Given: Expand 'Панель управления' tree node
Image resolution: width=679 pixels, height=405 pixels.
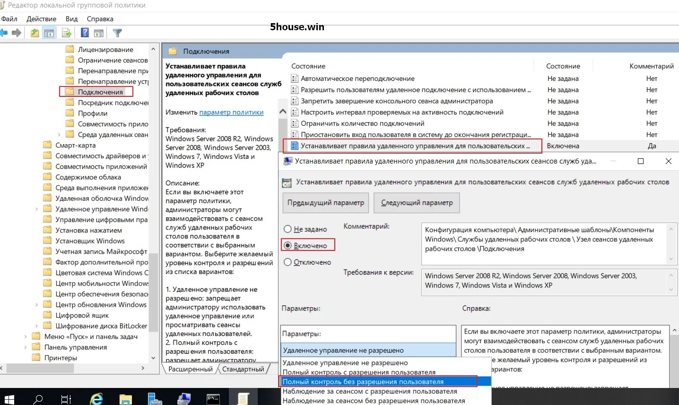Looking at the screenshot, I should 26,347.
